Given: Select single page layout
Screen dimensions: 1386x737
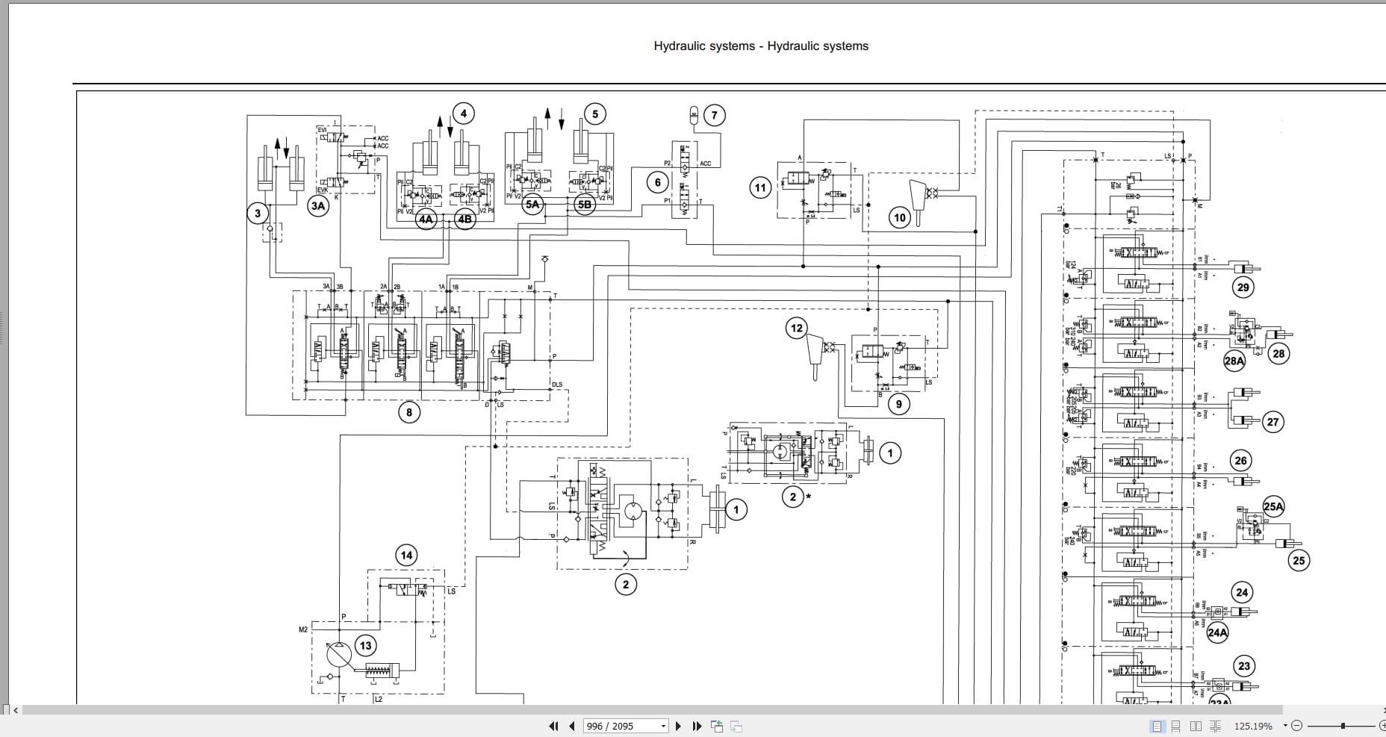Looking at the screenshot, I should 1157,726.
